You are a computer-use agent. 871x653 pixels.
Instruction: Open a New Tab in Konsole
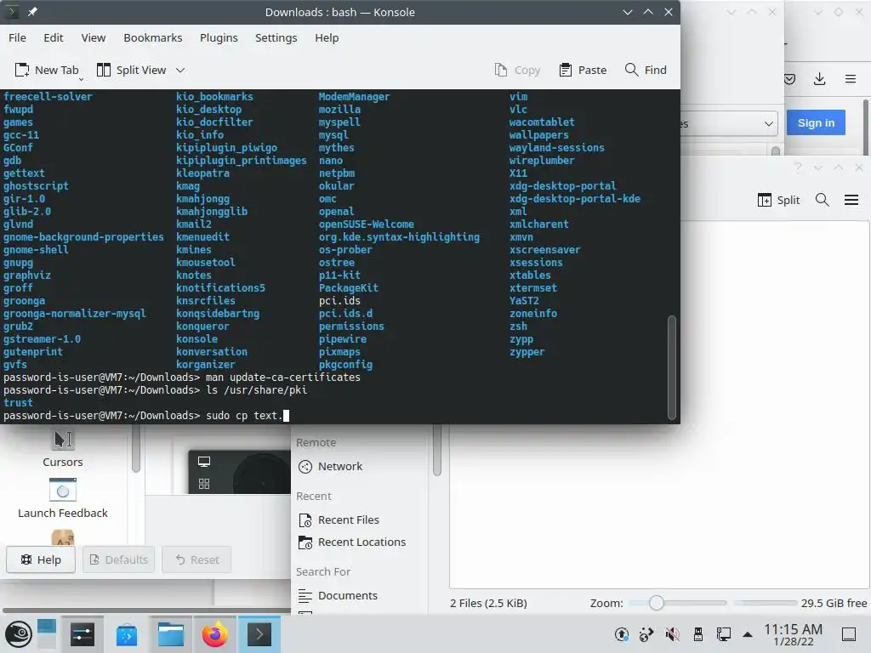[47, 70]
